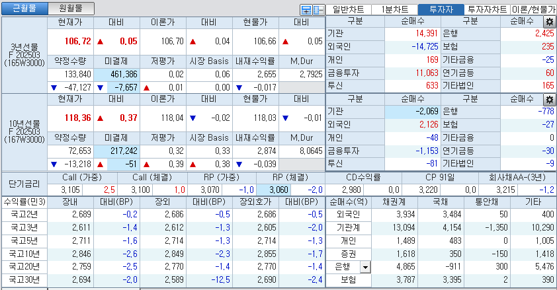Click the 은행 net buy value 2,425
The height and width of the screenshot is (290, 557).
544,34
